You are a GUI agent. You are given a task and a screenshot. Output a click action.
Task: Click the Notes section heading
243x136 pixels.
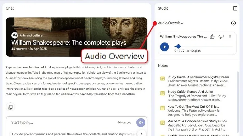[x=163, y=66]
